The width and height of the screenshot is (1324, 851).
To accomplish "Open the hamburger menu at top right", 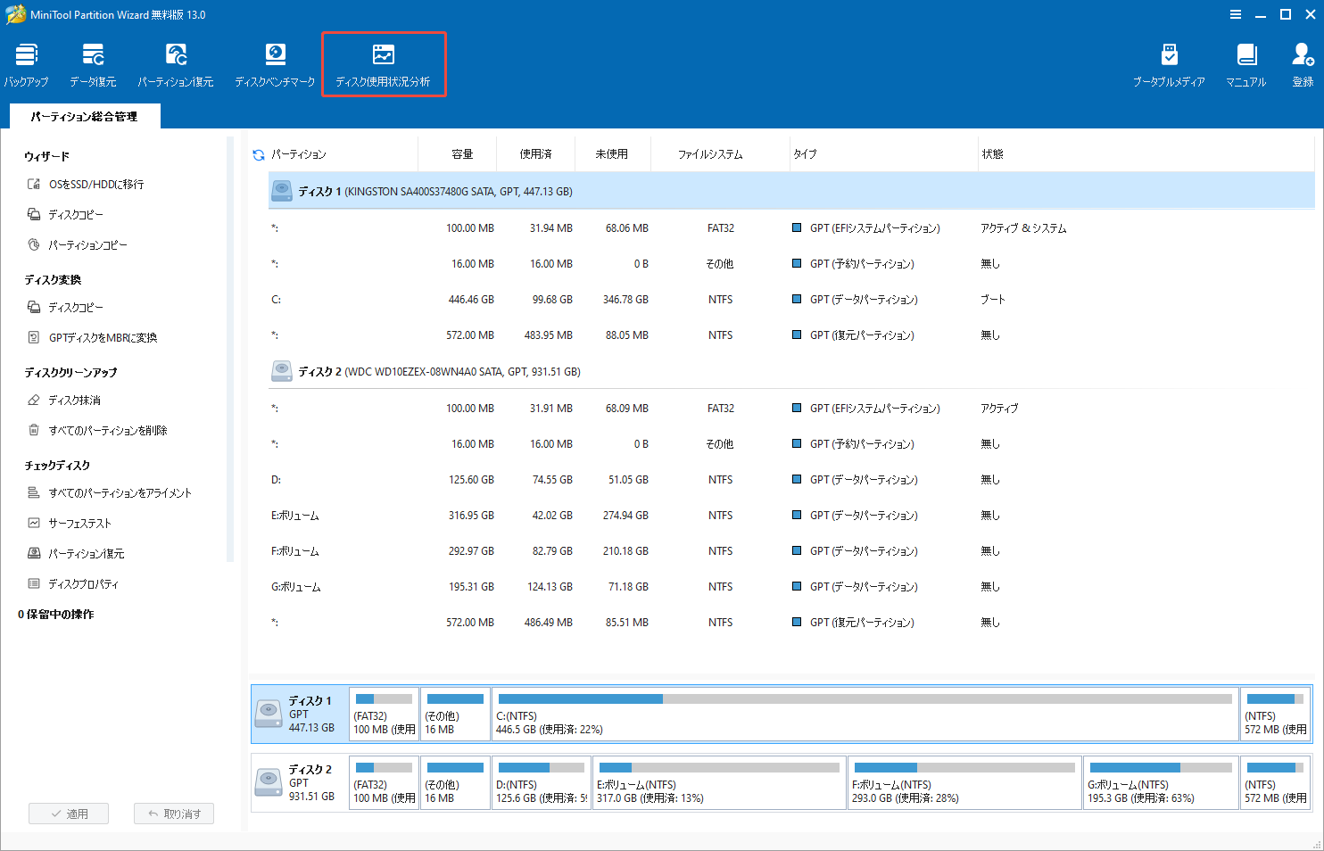I will pos(1236,13).
